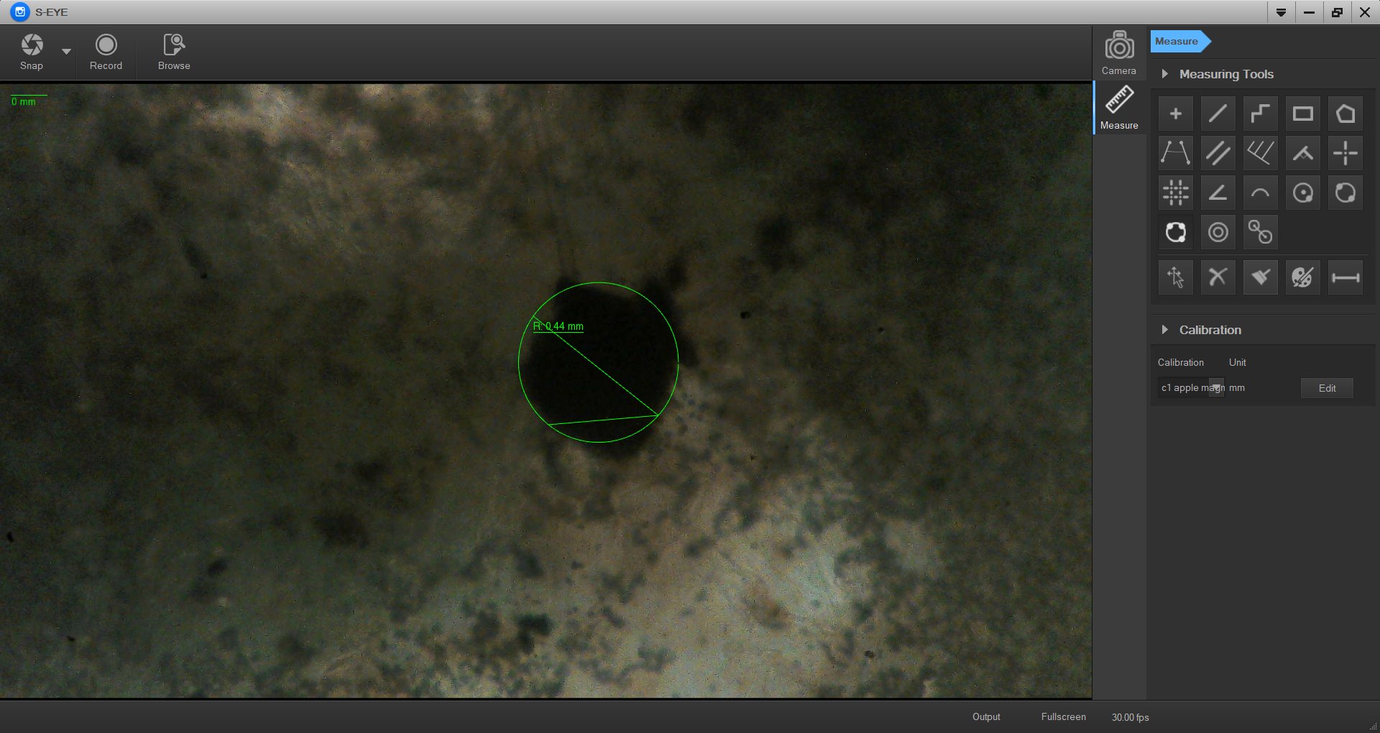The width and height of the screenshot is (1380, 733).
Task: Select the polyline step tool
Action: pyautogui.click(x=1261, y=114)
